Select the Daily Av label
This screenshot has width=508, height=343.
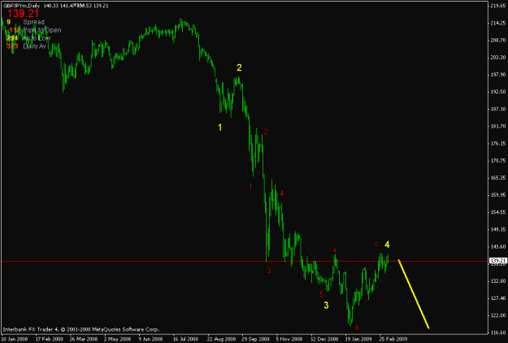(35, 46)
